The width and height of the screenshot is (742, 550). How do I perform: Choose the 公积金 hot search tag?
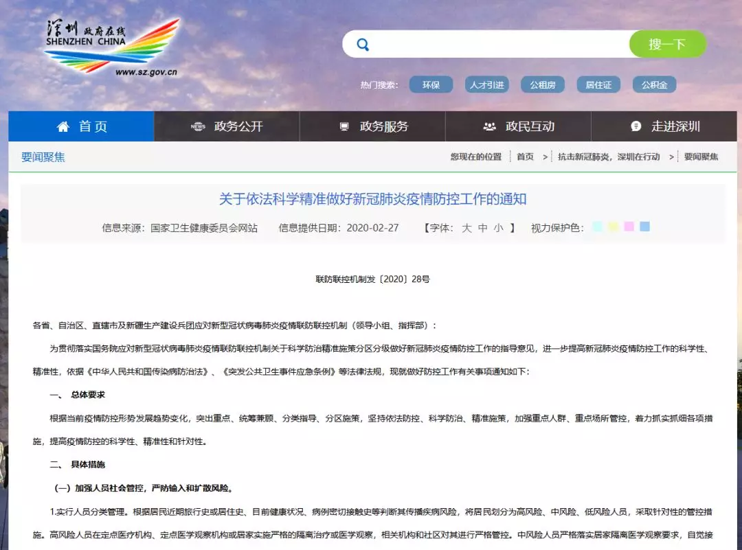point(654,85)
